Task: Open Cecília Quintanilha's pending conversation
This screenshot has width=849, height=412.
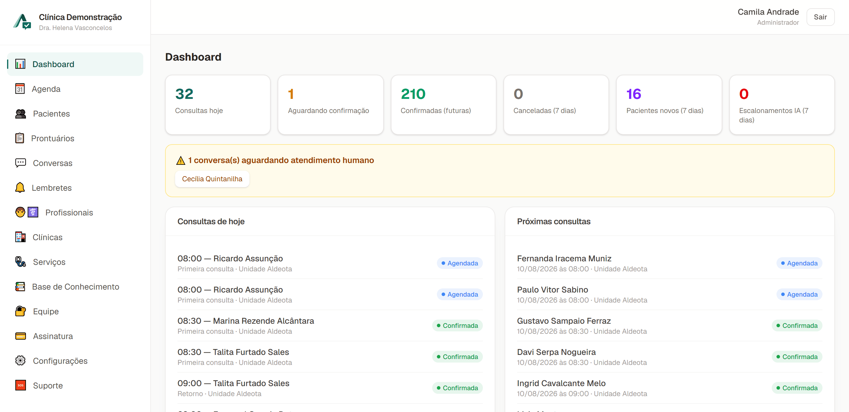Action: coord(212,179)
